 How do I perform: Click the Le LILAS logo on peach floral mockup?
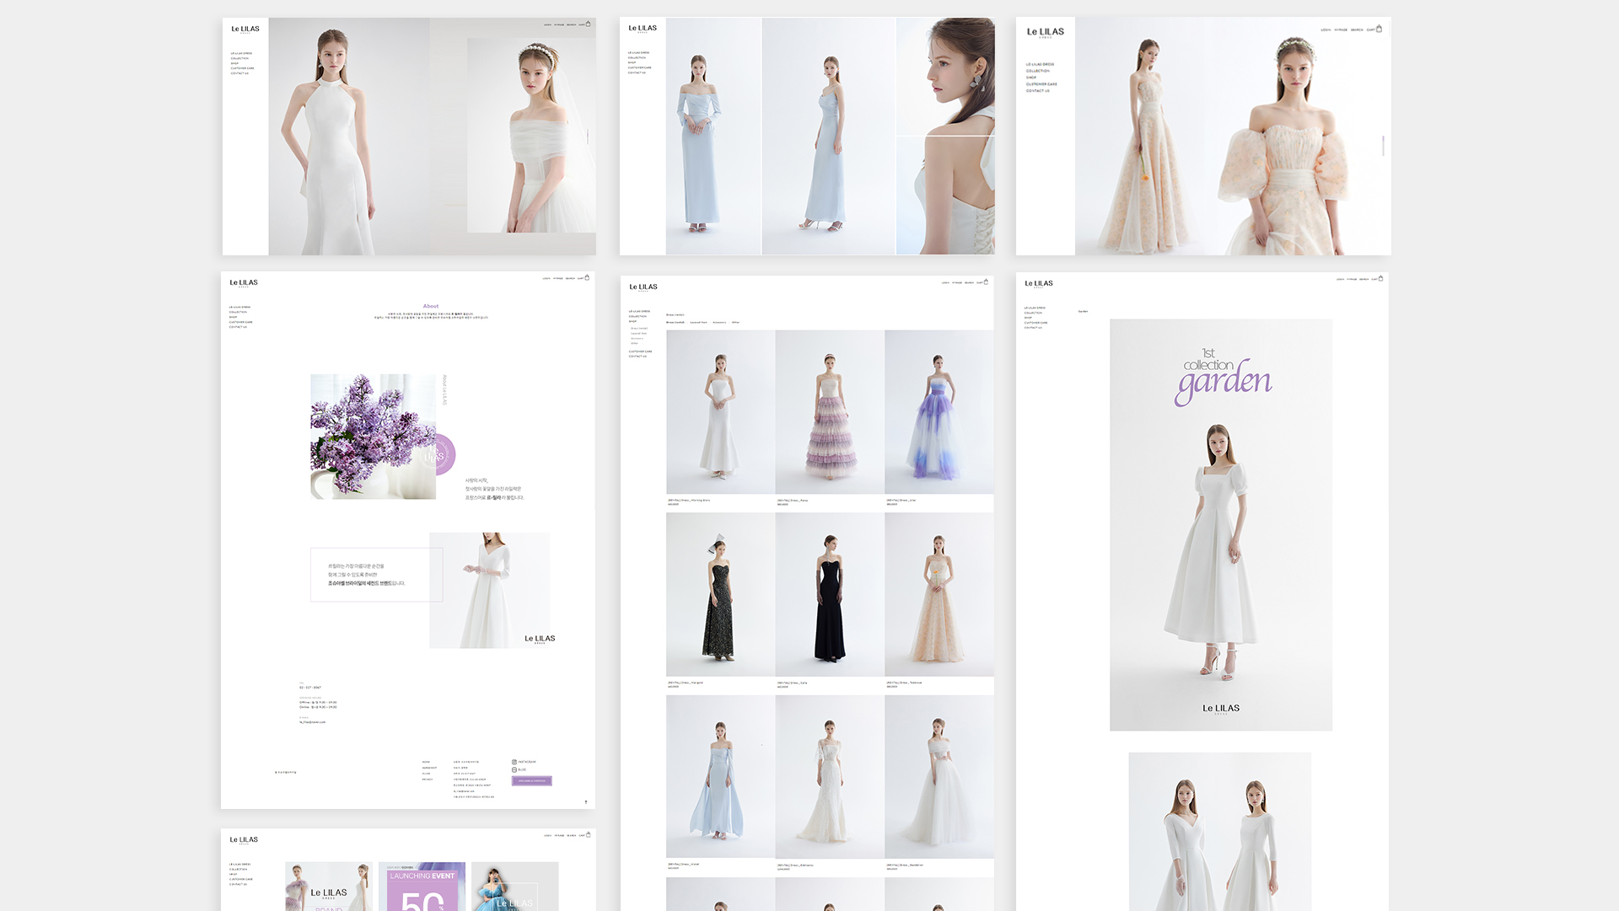coord(1046,32)
